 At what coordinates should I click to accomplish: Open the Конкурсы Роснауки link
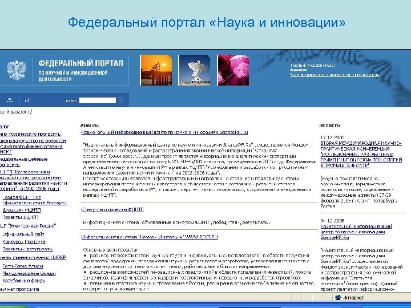[x=24, y=242]
